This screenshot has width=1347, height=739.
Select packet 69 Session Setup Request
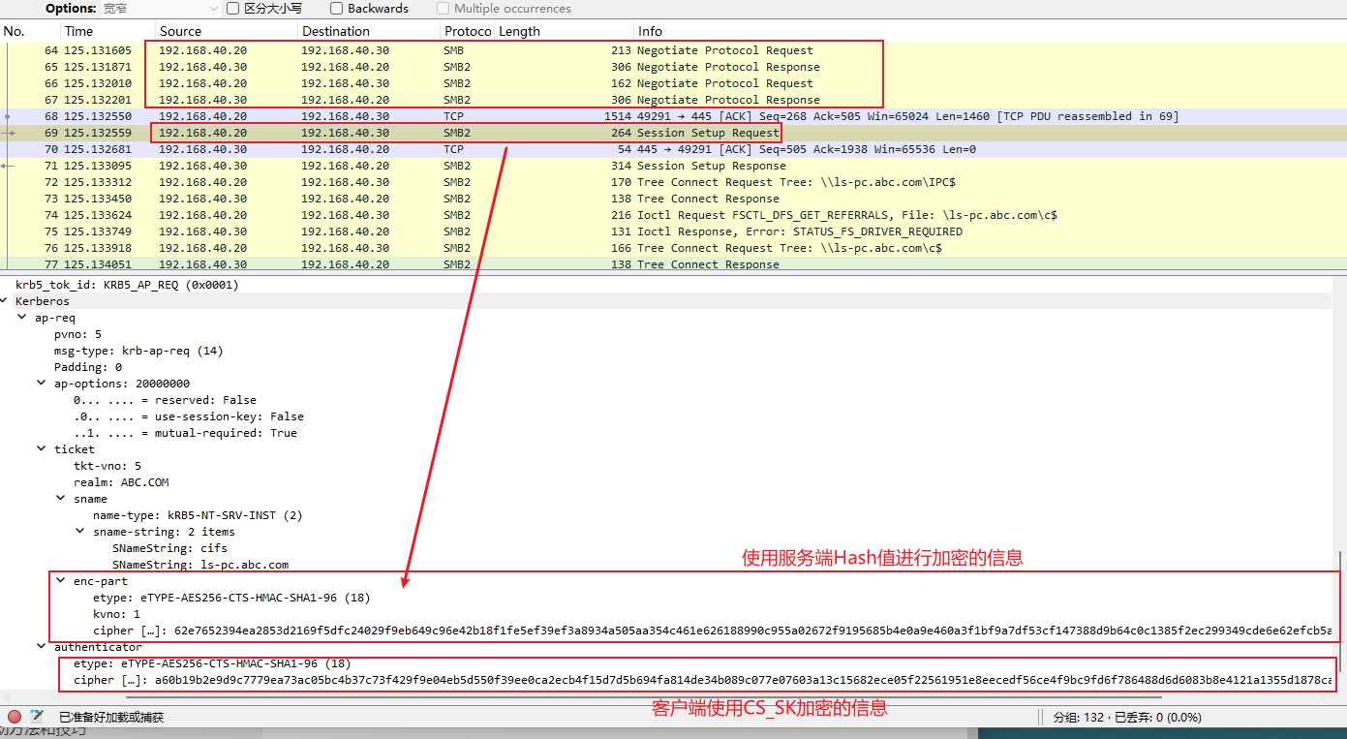[x=673, y=133]
